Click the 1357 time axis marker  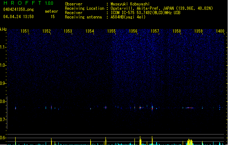click(x=155, y=31)
